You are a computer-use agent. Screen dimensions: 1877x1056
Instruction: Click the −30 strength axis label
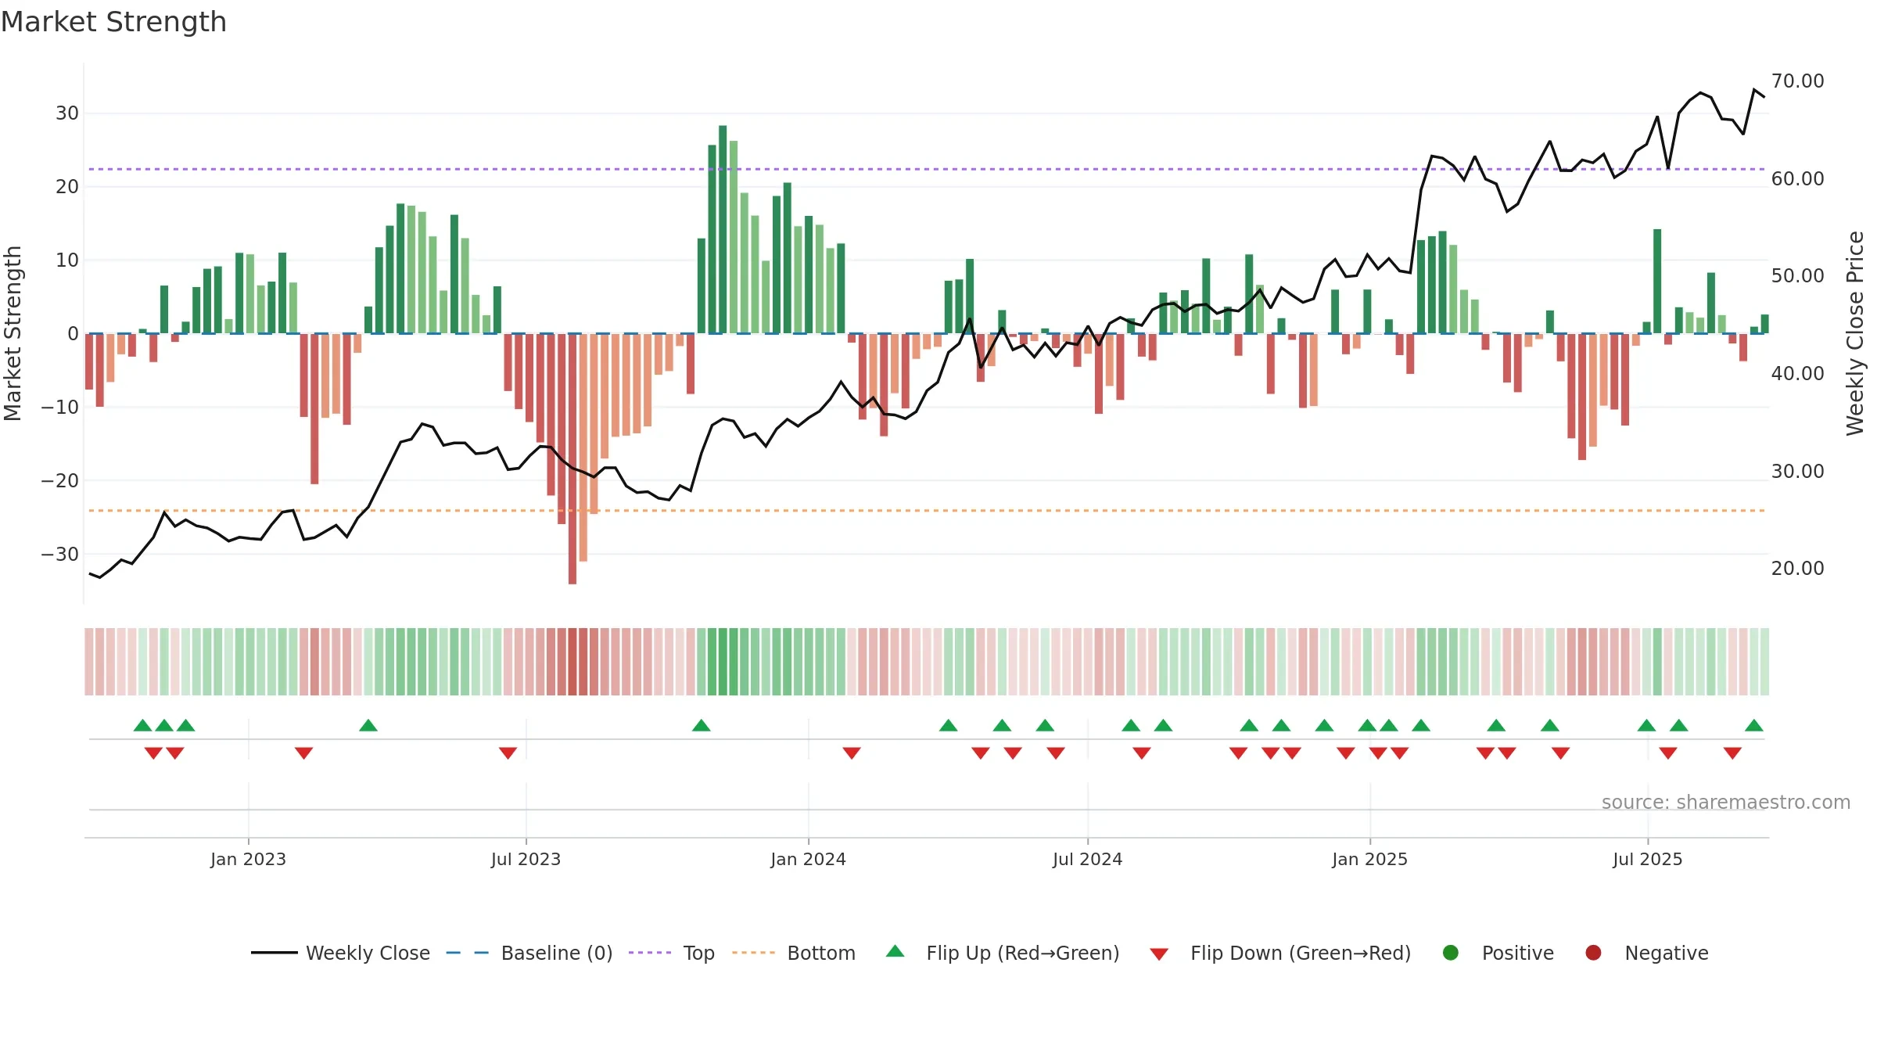[x=60, y=555]
